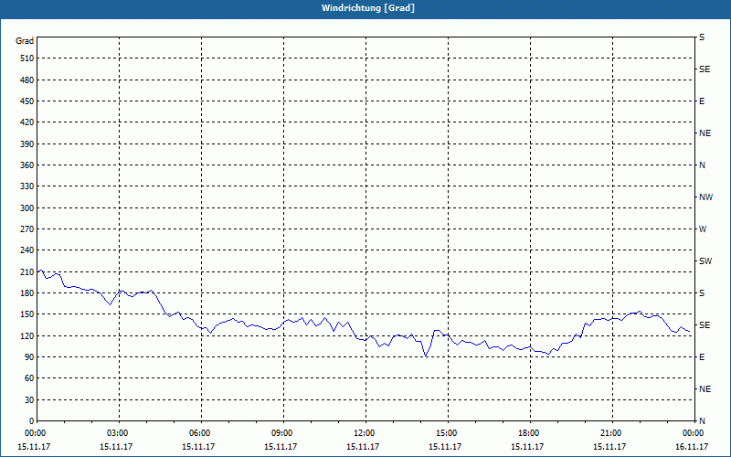Pick the 330 degree axis label
Image resolution: width=731 pixels, height=457 pixels.
pyautogui.click(x=27, y=186)
